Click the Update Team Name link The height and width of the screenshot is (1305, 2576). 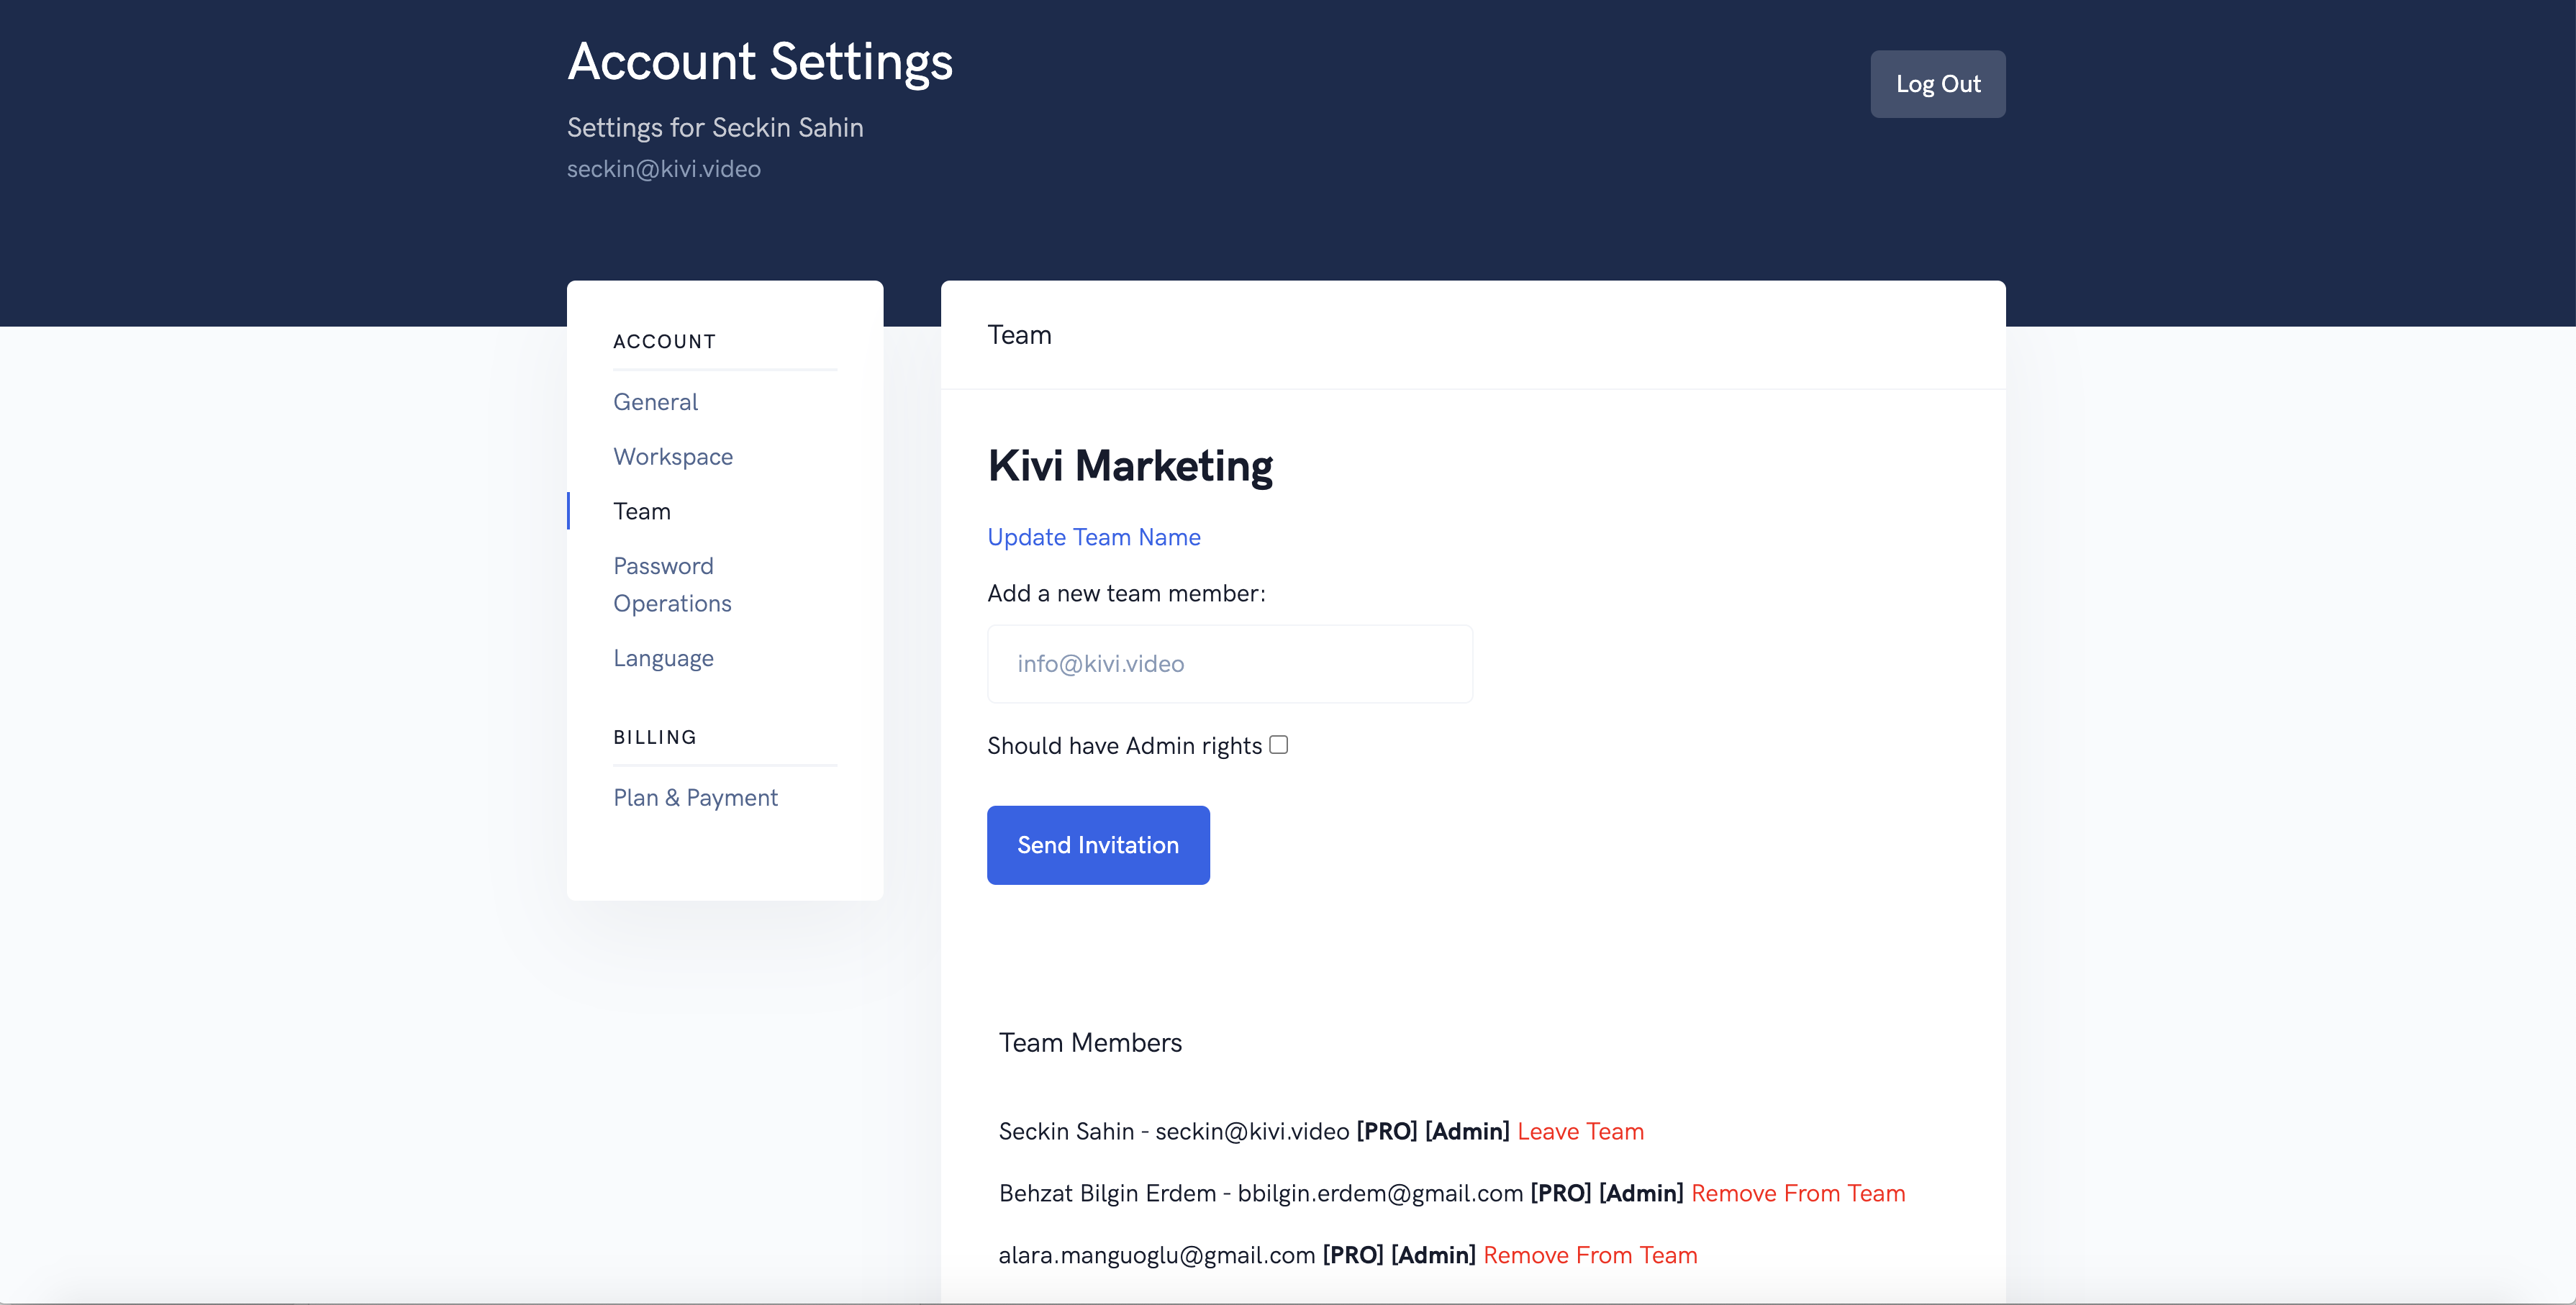tap(1093, 537)
